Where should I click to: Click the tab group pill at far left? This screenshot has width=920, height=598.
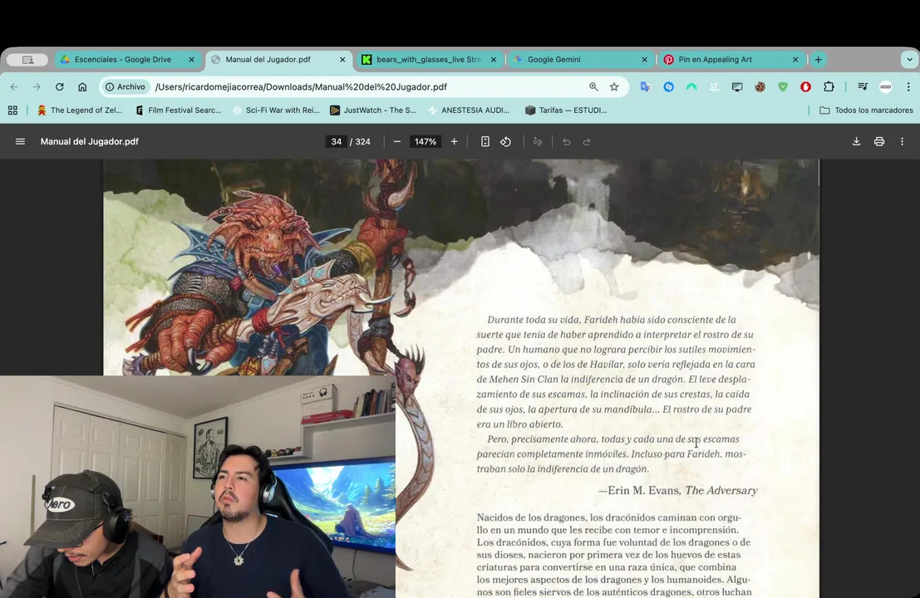point(27,59)
